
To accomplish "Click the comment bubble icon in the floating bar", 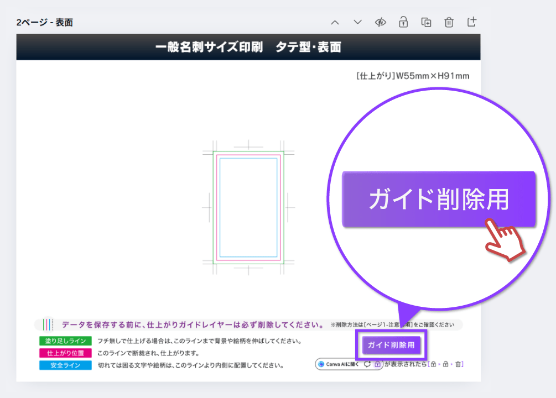I will 367,364.
